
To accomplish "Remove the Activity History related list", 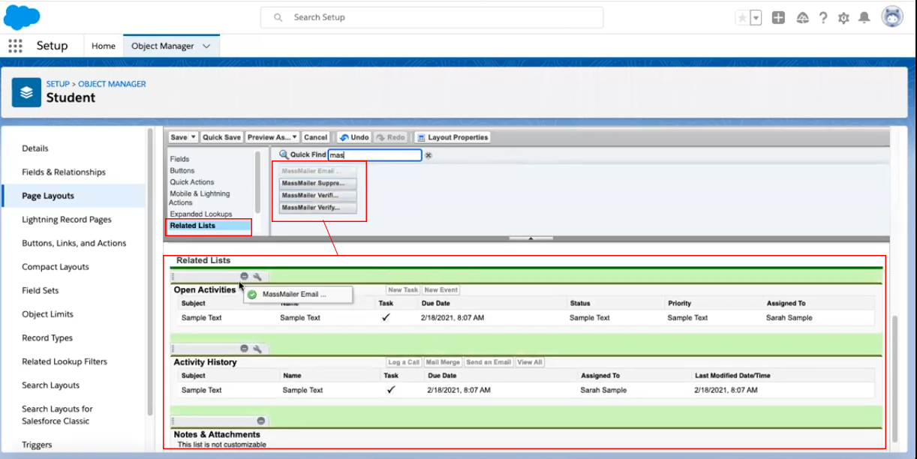I will [x=244, y=349].
